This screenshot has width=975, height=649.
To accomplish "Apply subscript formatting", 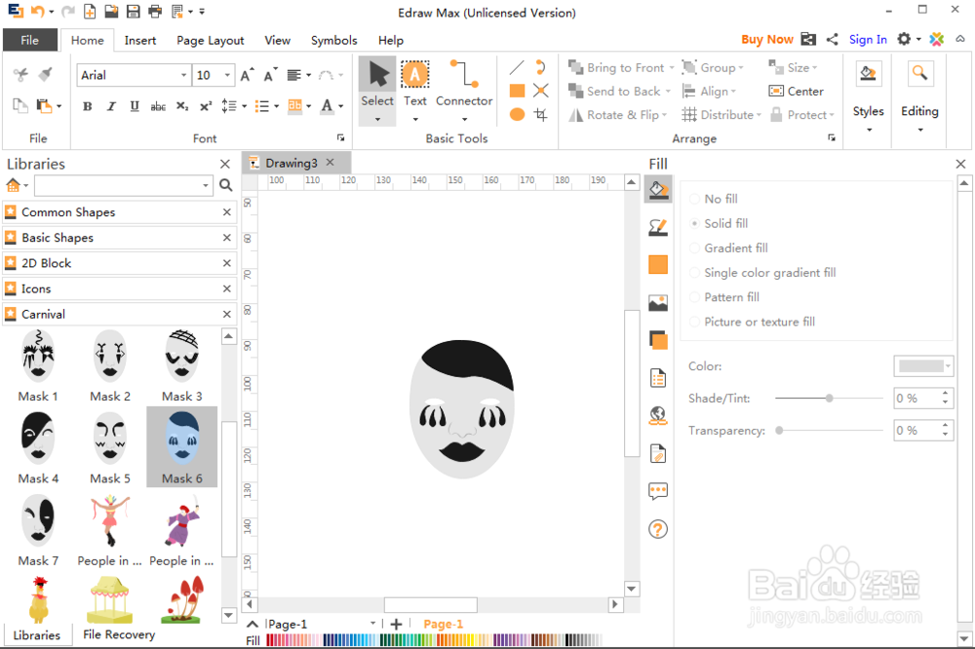I will click(x=181, y=106).
